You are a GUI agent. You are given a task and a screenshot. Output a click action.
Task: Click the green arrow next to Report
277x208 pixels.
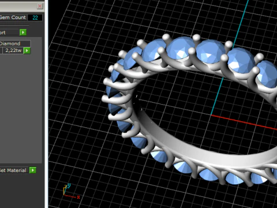pos(23,32)
